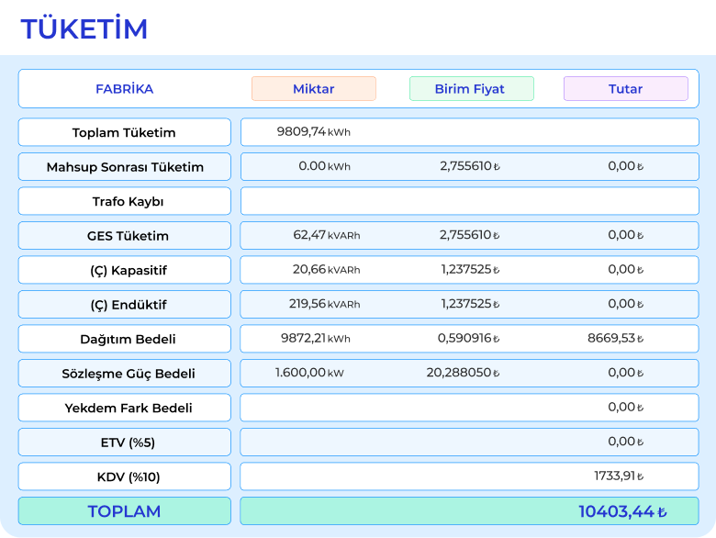Select the Yekdem Fark Bedeli row label
The height and width of the screenshot is (538, 716).
[124, 408]
